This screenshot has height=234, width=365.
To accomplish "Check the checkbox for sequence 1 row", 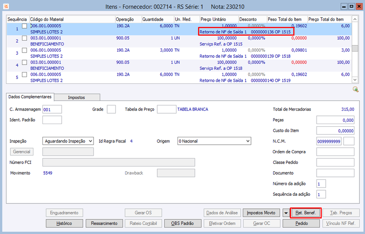I will click(25, 26).
